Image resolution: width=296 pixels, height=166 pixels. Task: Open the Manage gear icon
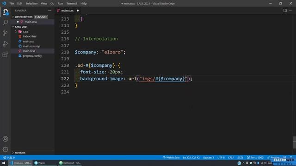click(x=5, y=149)
